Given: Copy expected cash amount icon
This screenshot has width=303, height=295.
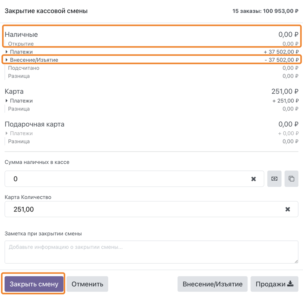Looking at the screenshot, I should tap(292, 178).
